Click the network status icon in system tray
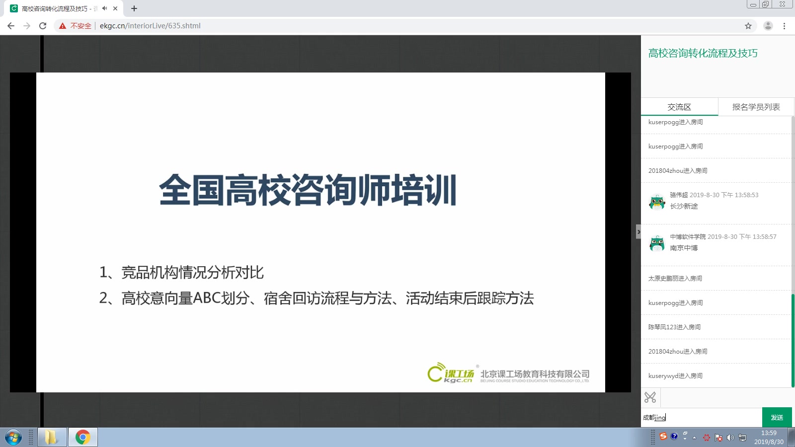The width and height of the screenshot is (795, 447). [x=742, y=438]
